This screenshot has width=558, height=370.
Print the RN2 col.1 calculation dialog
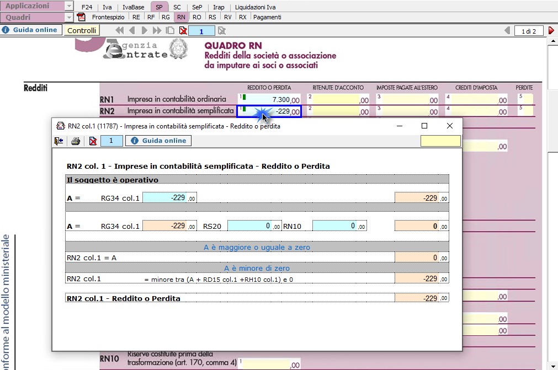76,141
